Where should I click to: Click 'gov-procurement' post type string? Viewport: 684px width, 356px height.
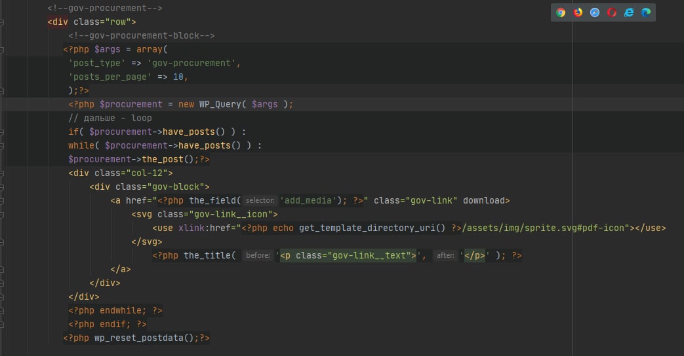pos(191,63)
